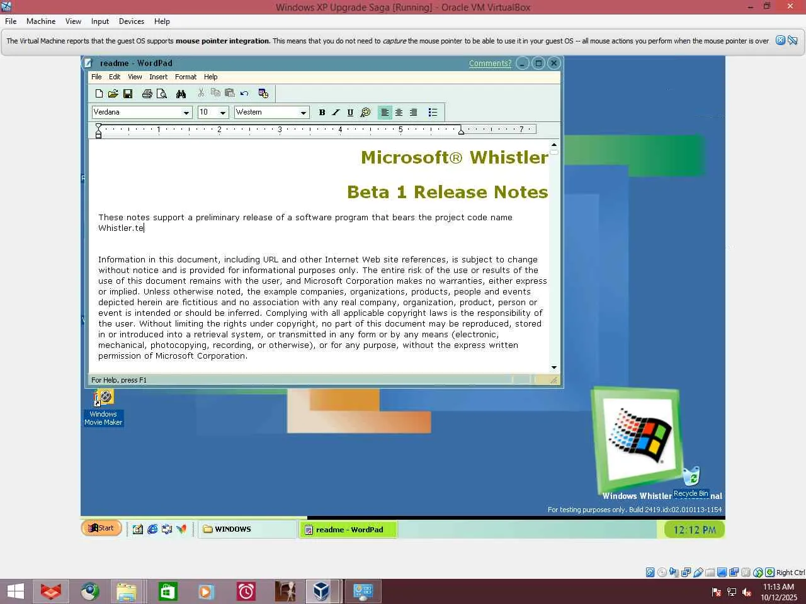This screenshot has height=604, width=806.
Task: Undo the last edit with the Undo icon
Action: pyautogui.click(x=244, y=94)
